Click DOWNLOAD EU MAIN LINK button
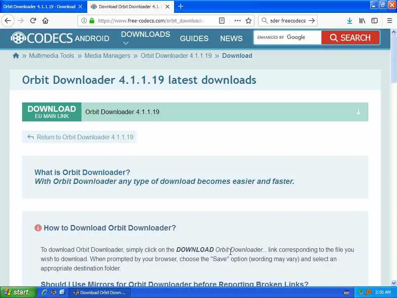This screenshot has height=298, width=397. (x=52, y=112)
